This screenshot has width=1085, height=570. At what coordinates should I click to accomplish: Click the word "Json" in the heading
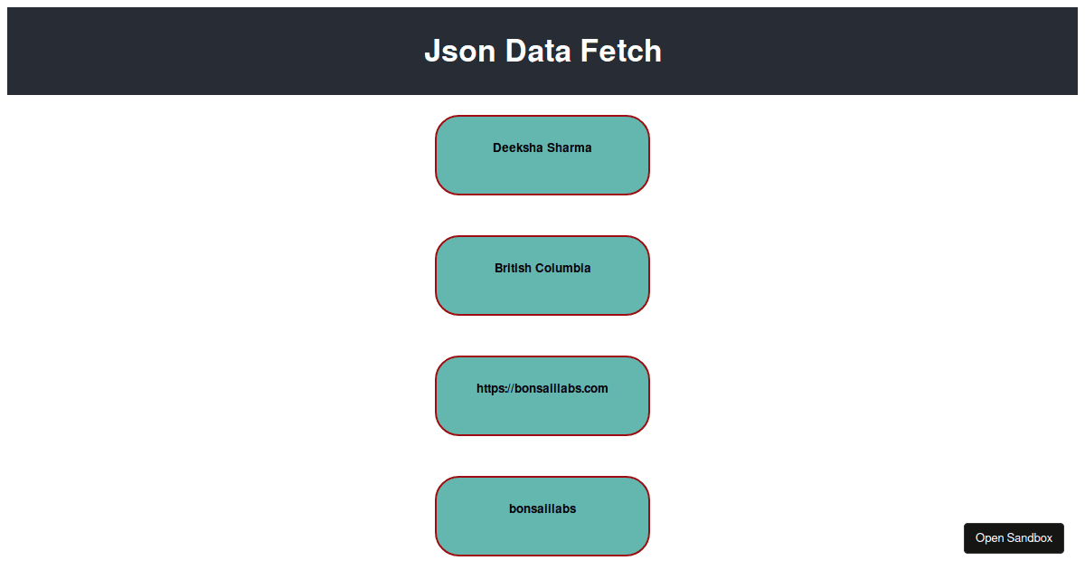459,52
